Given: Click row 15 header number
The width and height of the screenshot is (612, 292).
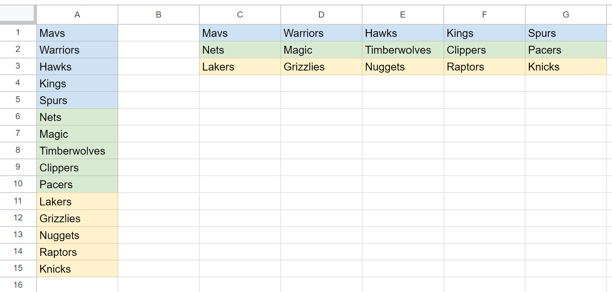Looking at the screenshot, I should click(x=18, y=268).
